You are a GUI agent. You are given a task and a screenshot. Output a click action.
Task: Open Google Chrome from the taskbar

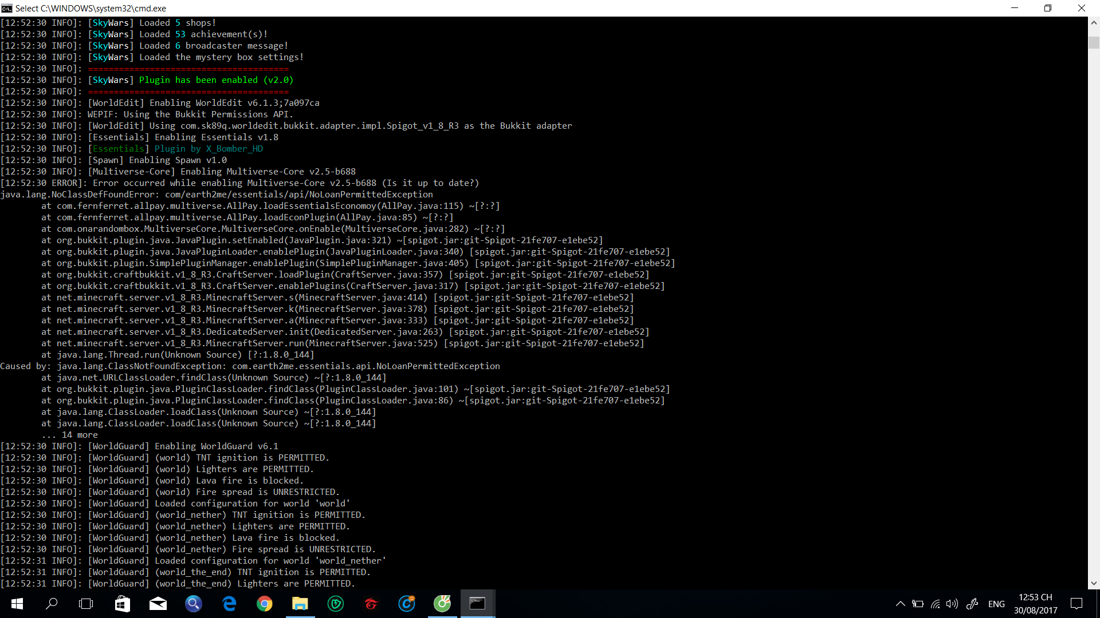[264, 604]
